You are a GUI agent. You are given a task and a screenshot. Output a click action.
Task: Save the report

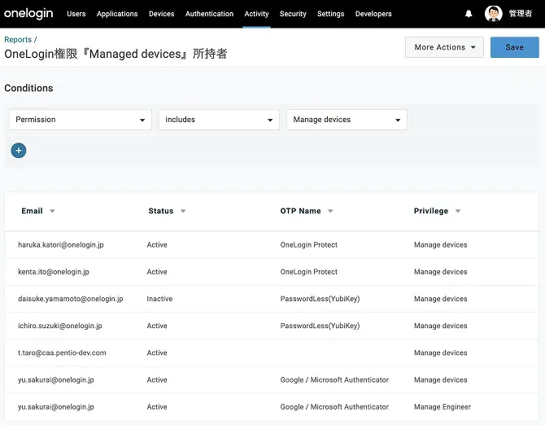pos(514,47)
